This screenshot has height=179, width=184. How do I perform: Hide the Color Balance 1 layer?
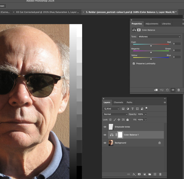tap(105, 135)
